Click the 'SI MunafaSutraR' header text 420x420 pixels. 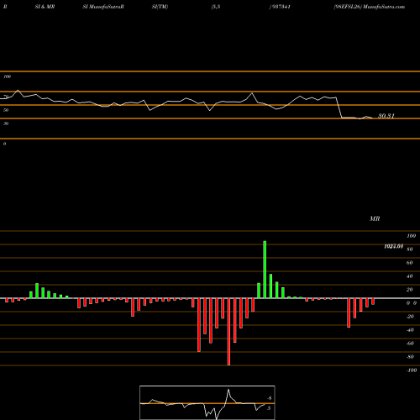103,7
